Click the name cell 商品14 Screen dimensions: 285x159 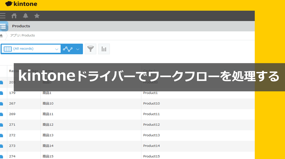click(48, 146)
